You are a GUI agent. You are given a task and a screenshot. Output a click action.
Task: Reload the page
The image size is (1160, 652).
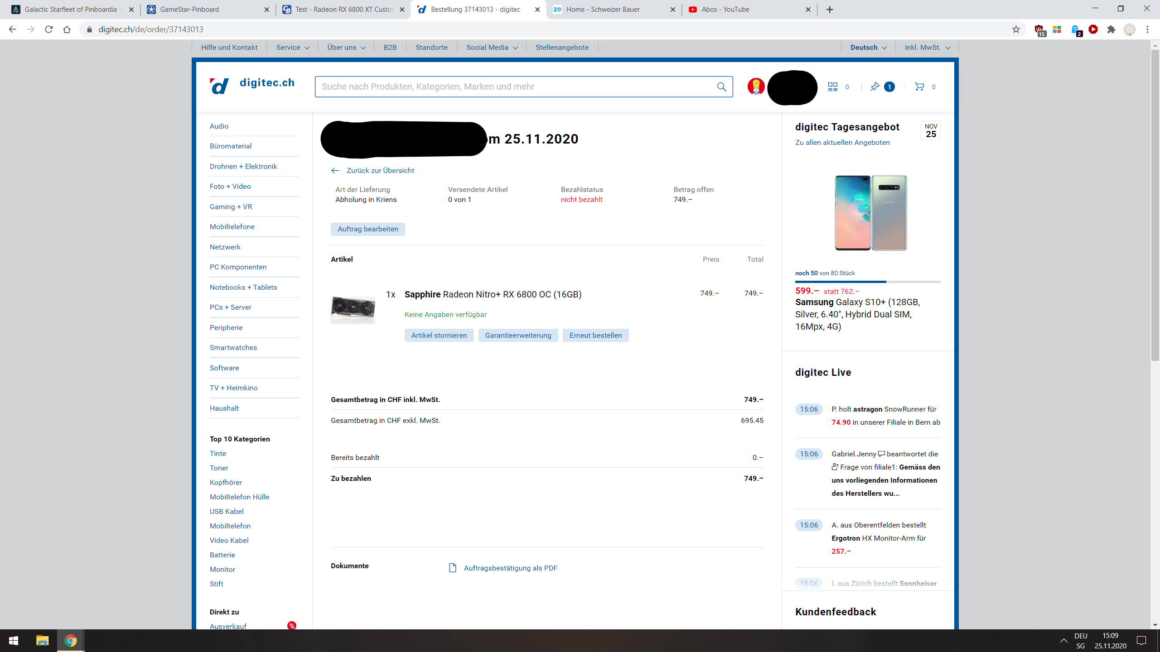[x=49, y=29]
